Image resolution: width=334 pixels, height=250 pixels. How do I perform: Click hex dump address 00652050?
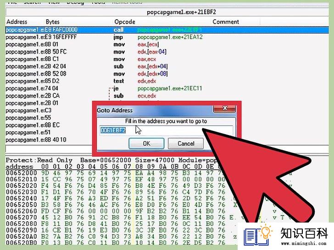pos(21,205)
